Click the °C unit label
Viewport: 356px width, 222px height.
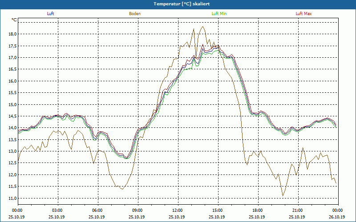coord(14,20)
